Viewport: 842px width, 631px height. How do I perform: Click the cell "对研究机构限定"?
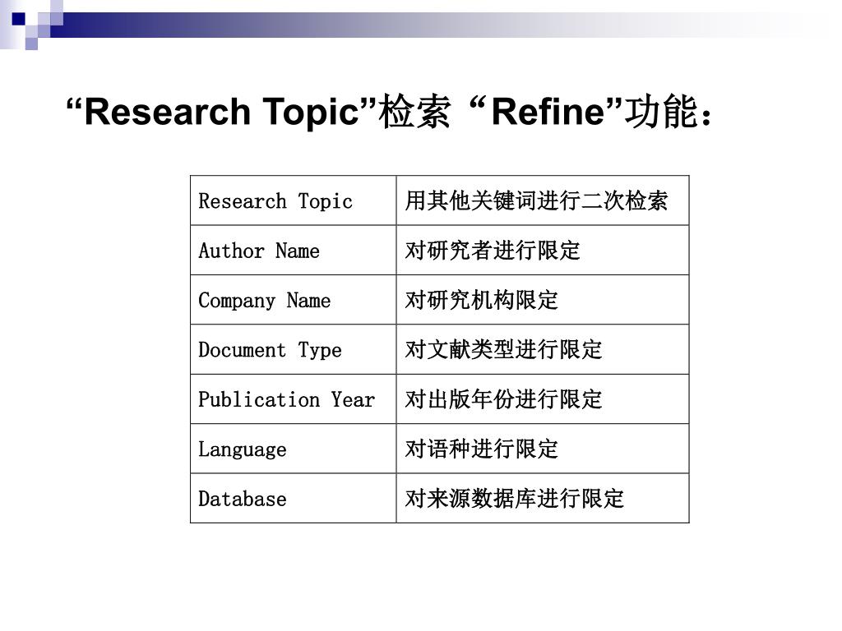pyautogui.click(x=543, y=300)
